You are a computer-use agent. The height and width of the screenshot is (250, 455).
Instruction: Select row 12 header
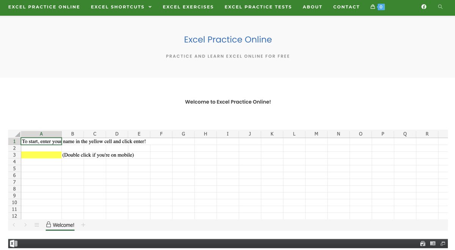[x=14, y=216]
